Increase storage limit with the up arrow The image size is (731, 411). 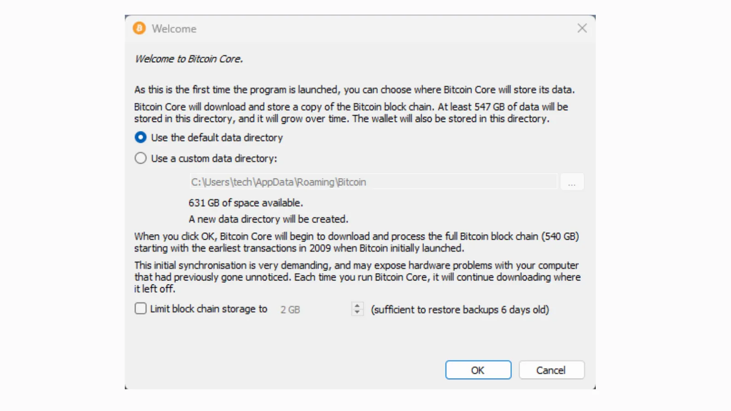[x=357, y=306]
